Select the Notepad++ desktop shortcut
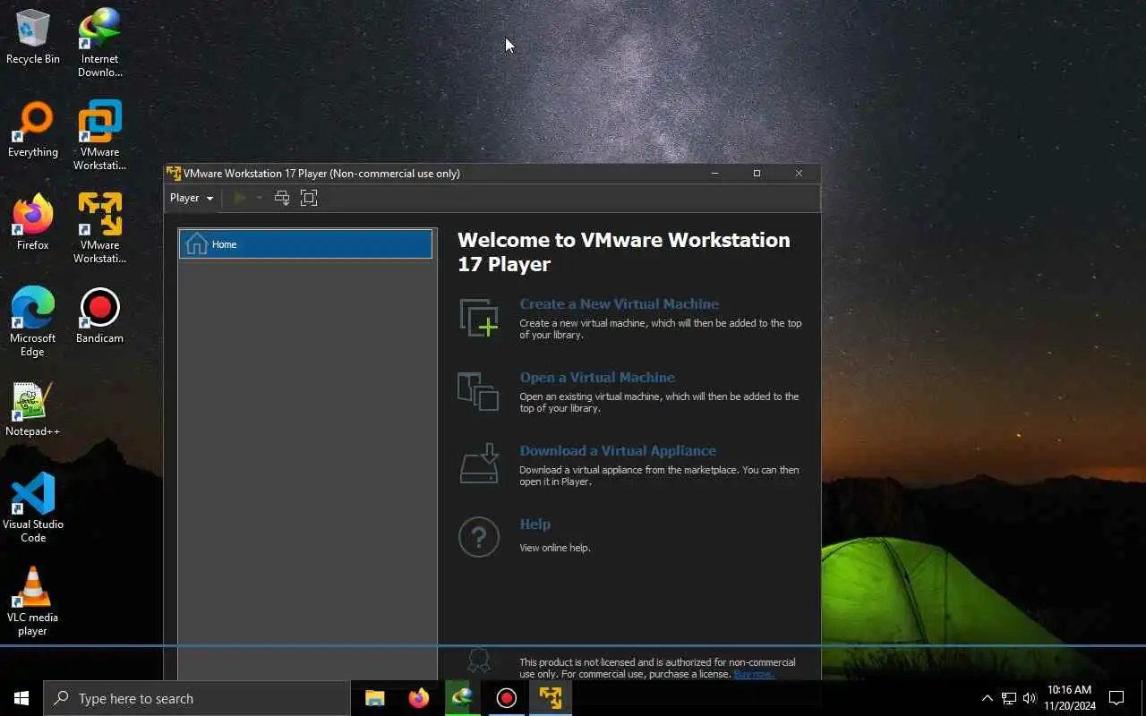The image size is (1146, 716). 33,409
